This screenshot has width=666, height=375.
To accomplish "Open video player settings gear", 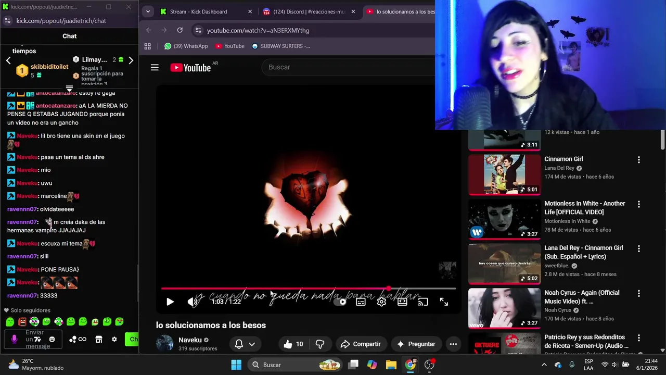I will pyautogui.click(x=381, y=302).
